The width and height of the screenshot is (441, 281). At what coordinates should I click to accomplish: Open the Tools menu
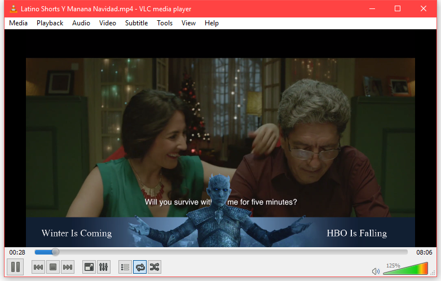coord(165,23)
